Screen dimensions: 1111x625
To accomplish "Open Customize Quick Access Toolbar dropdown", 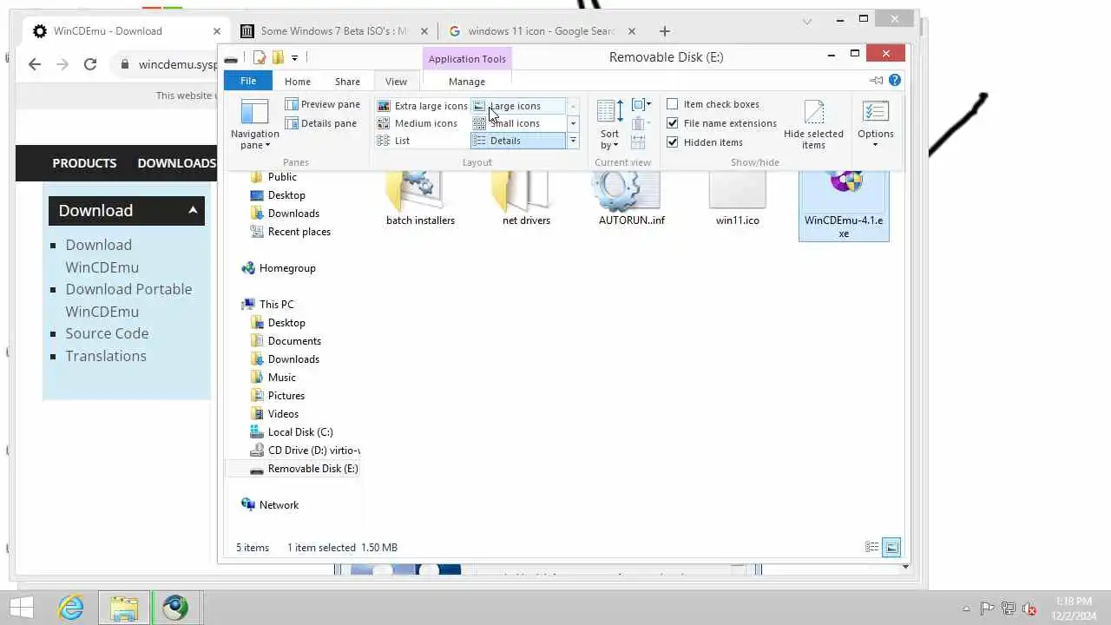I will pyautogui.click(x=294, y=58).
